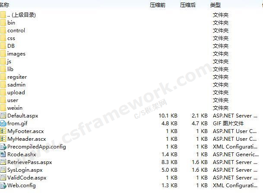Image resolution: width=263 pixels, height=195 pixels.
Task: Sort by 类型 column header
Action: pyautogui.click(x=215, y=5)
